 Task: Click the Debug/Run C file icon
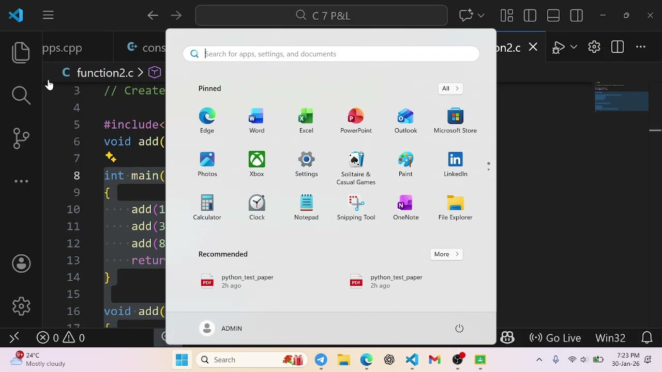558,48
